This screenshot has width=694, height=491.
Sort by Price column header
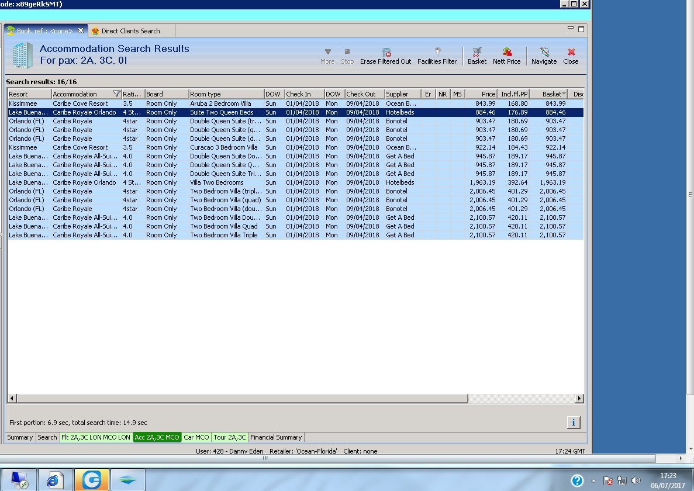click(x=481, y=94)
